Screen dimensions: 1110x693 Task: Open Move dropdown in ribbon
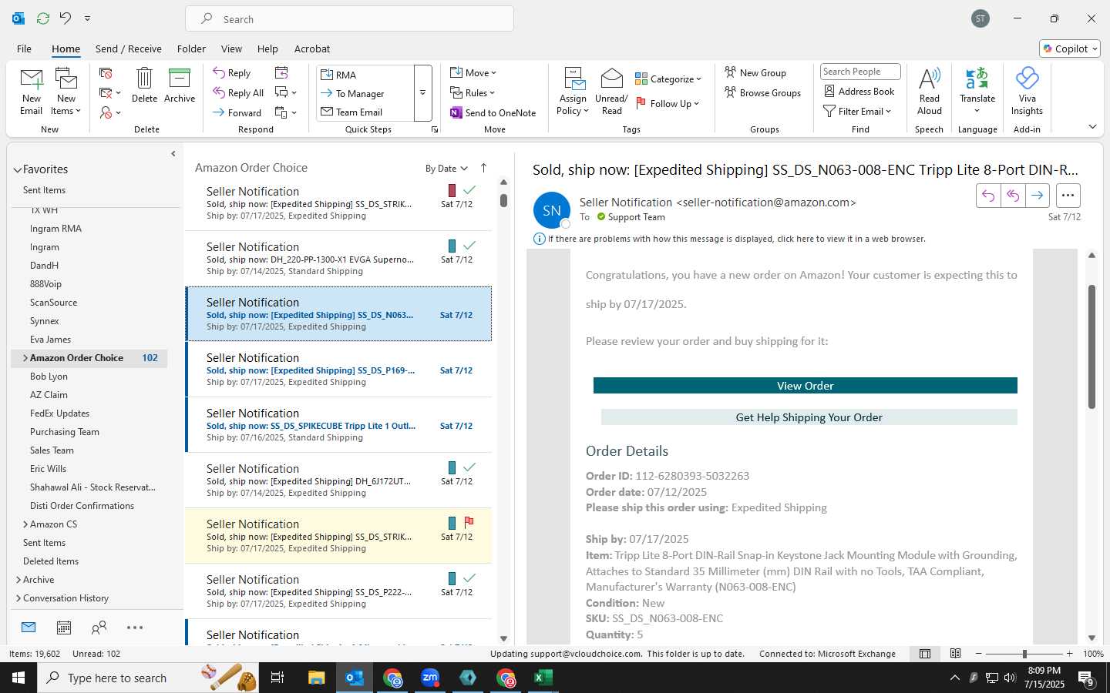pos(473,72)
